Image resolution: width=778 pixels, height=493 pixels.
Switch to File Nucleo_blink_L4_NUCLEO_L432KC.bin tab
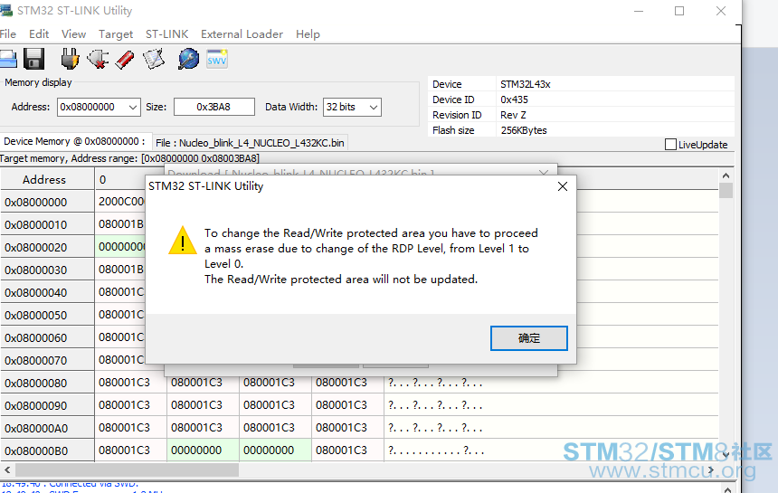click(250, 143)
